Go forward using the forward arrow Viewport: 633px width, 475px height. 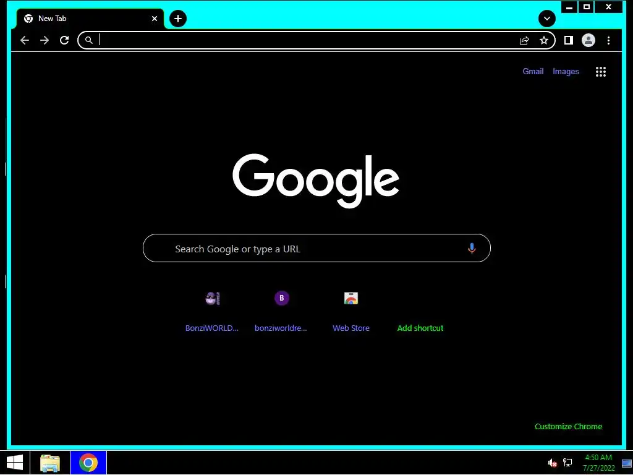(45, 40)
